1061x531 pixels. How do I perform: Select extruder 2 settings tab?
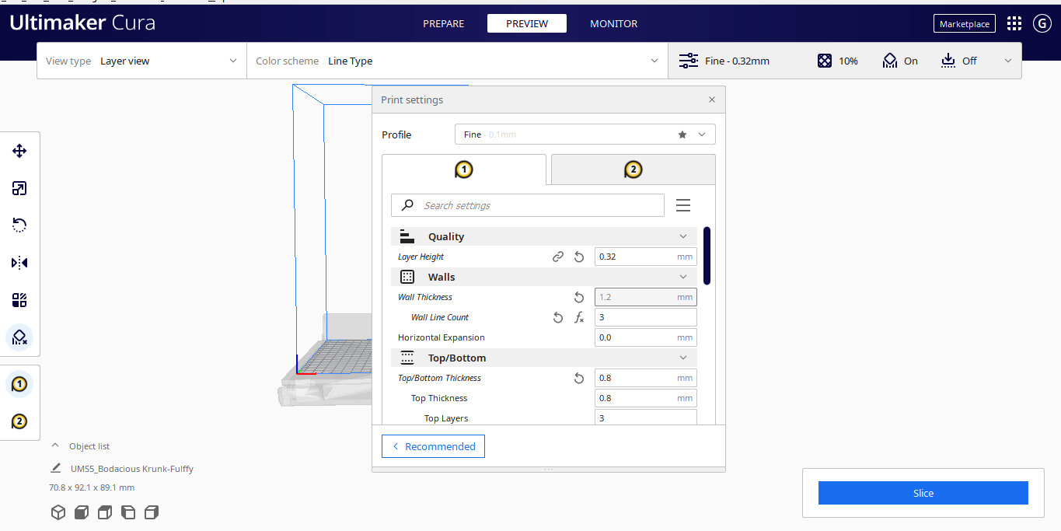coord(633,169)
